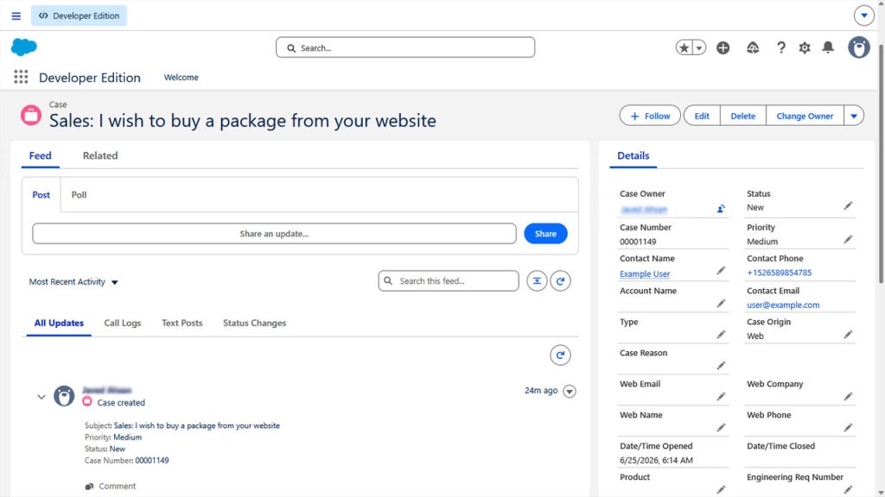This screenshot has height=497, width=885.
Task: Click the refresh icon below feed tabs
Action: point(560,355)
